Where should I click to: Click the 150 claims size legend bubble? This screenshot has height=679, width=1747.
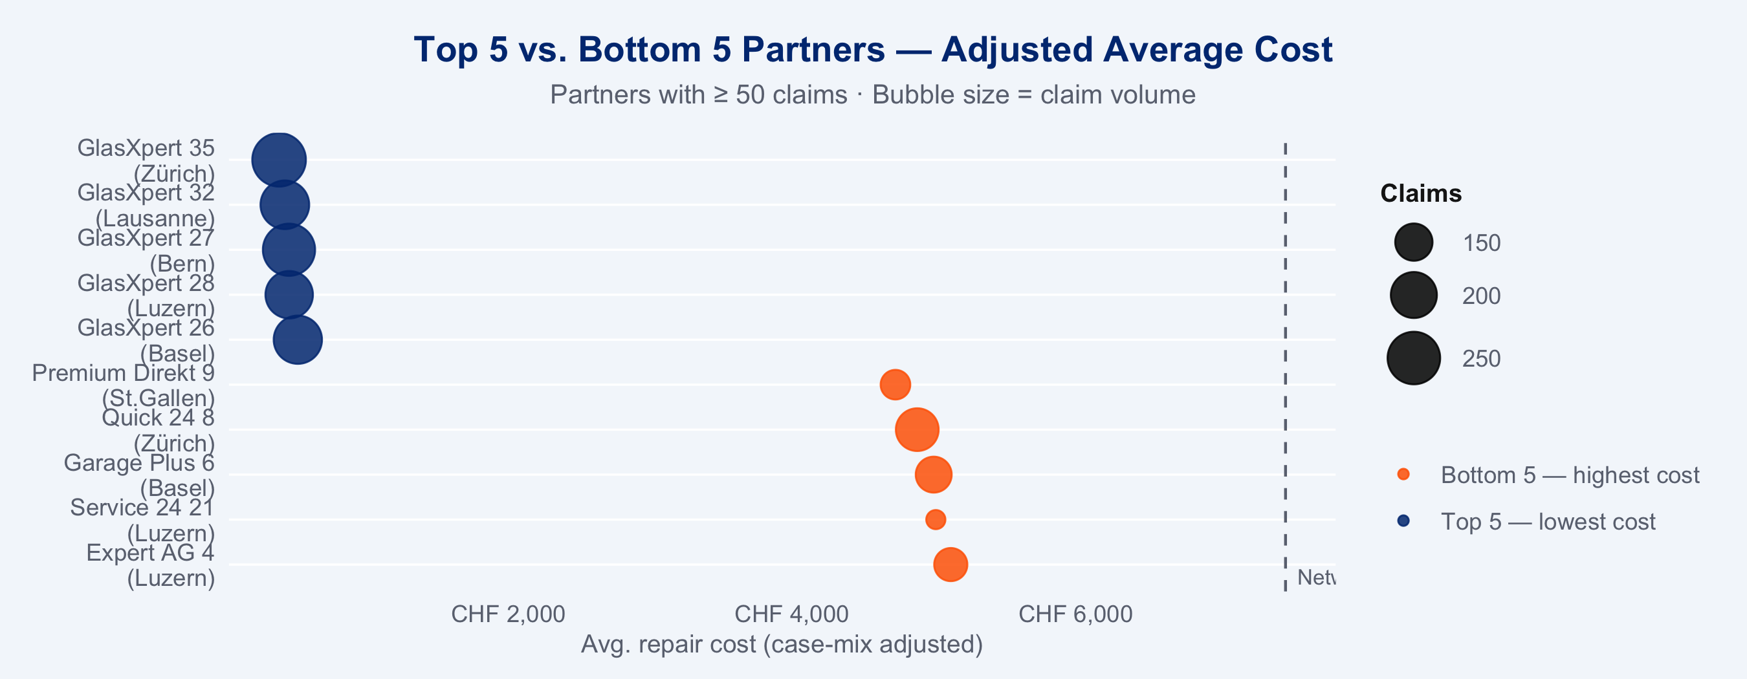pos(1413,242)
